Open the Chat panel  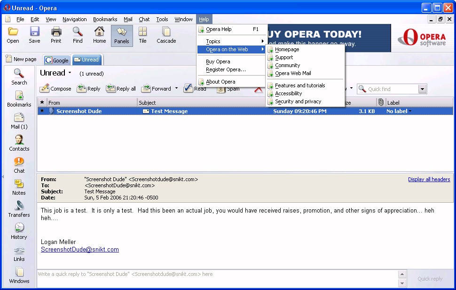19,165
